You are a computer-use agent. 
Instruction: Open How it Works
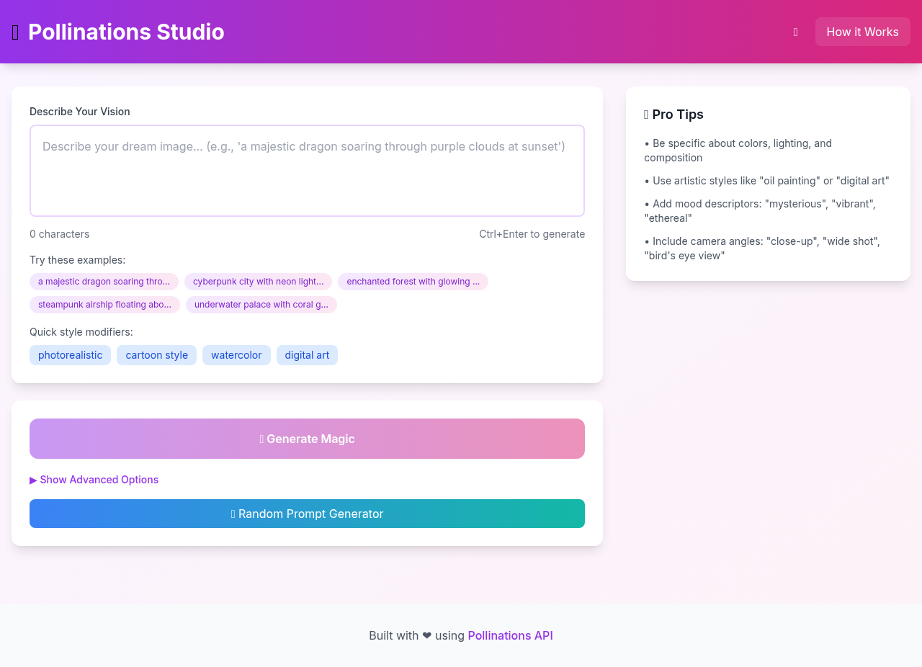[x=862, y=32]
